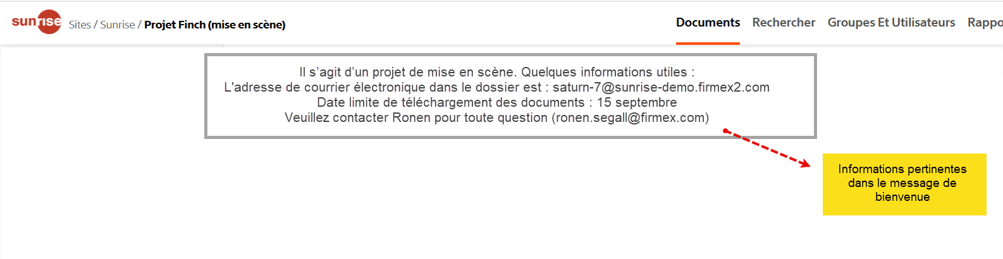Switch to the Documents tab
Viewport: 1003px width, 259px height.
(708, 23)
